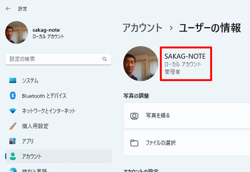Click the Wi-Fi icon for ネットワークとインターネット
This screenshot has height=172, width=250.
coord(12,111)
